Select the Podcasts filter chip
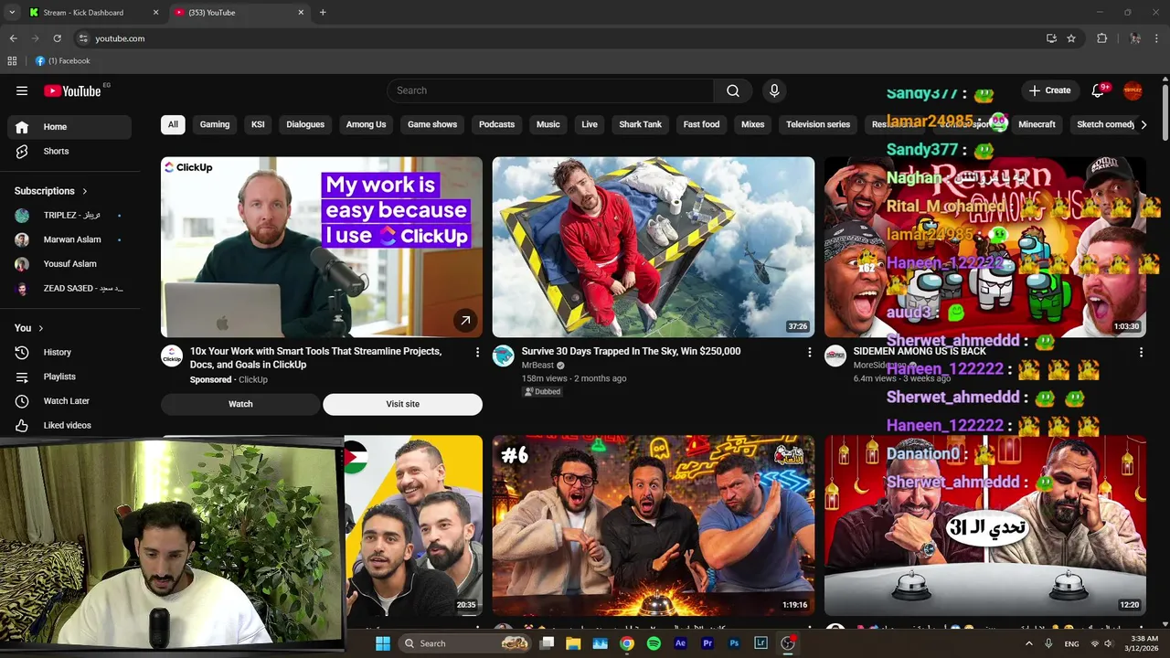This screenshot has height=658, width=1170. [x=497, y=124]
